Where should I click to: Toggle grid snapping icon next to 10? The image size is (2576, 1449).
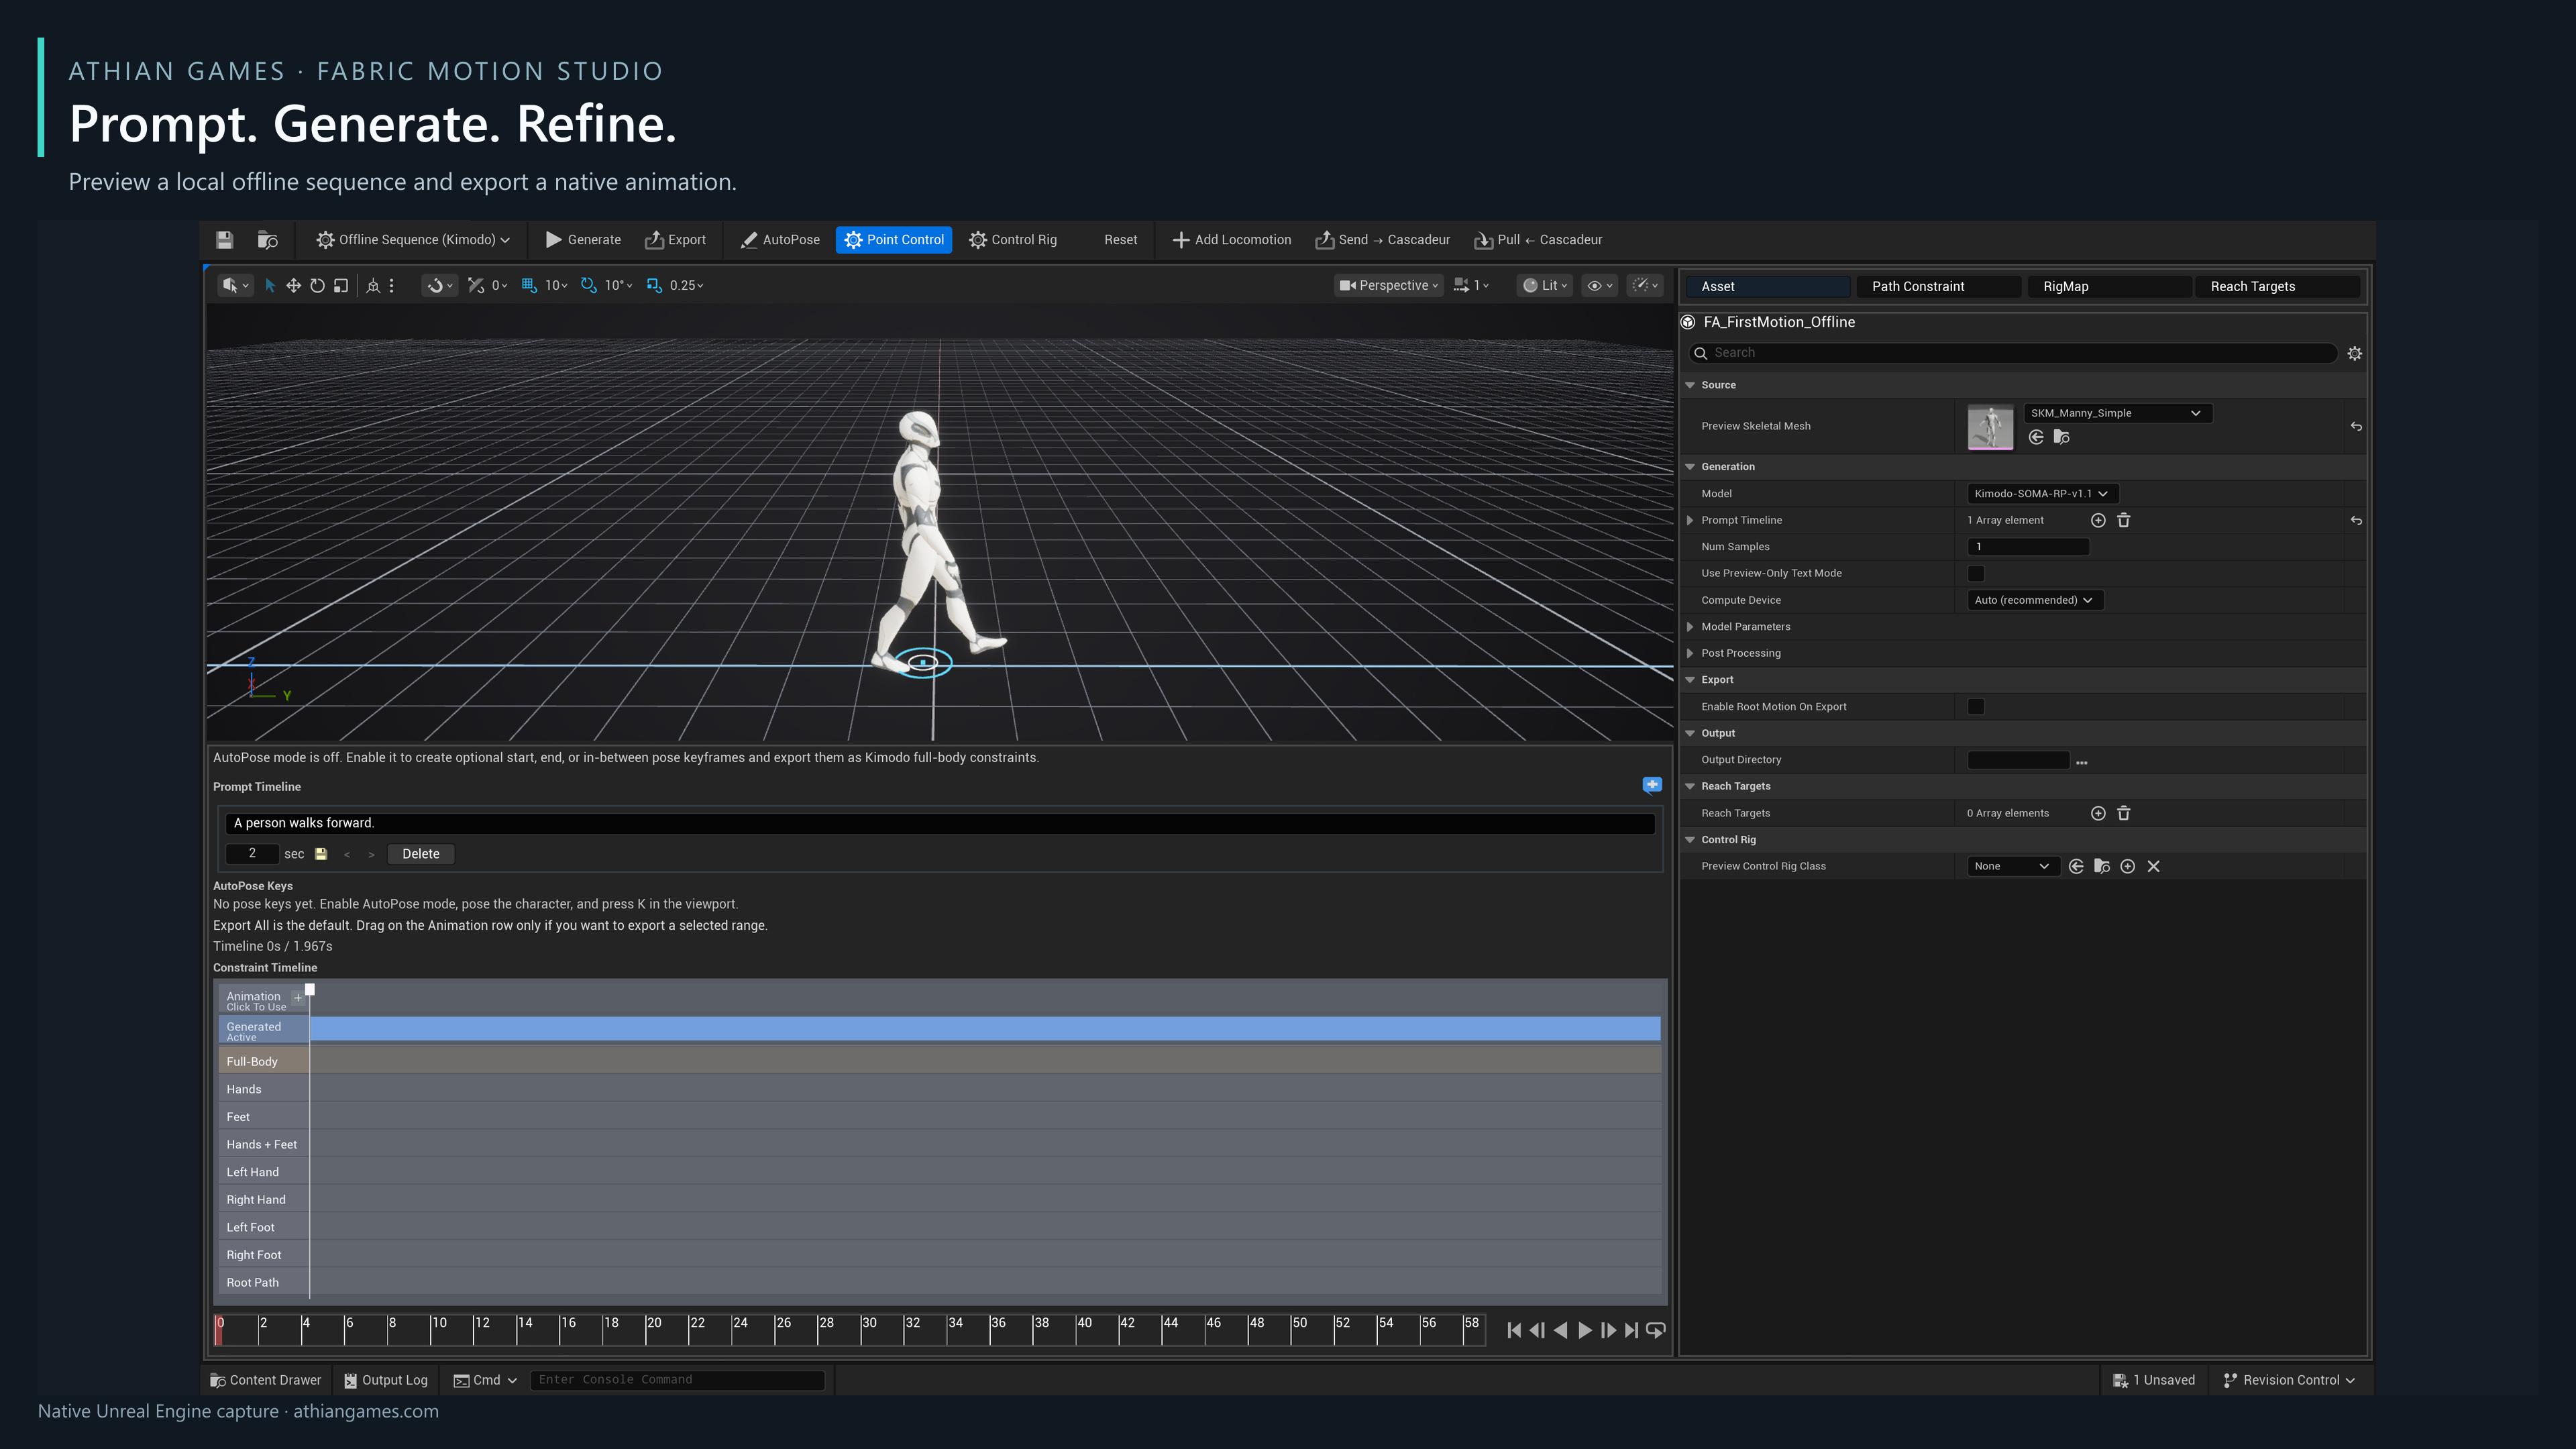pos(529,286)
